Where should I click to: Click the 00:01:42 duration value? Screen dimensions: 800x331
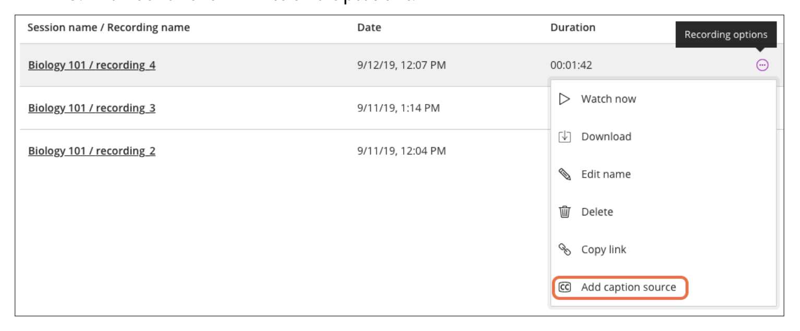point(571,66)
